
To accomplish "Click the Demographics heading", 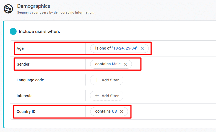I will pos(33,6).
